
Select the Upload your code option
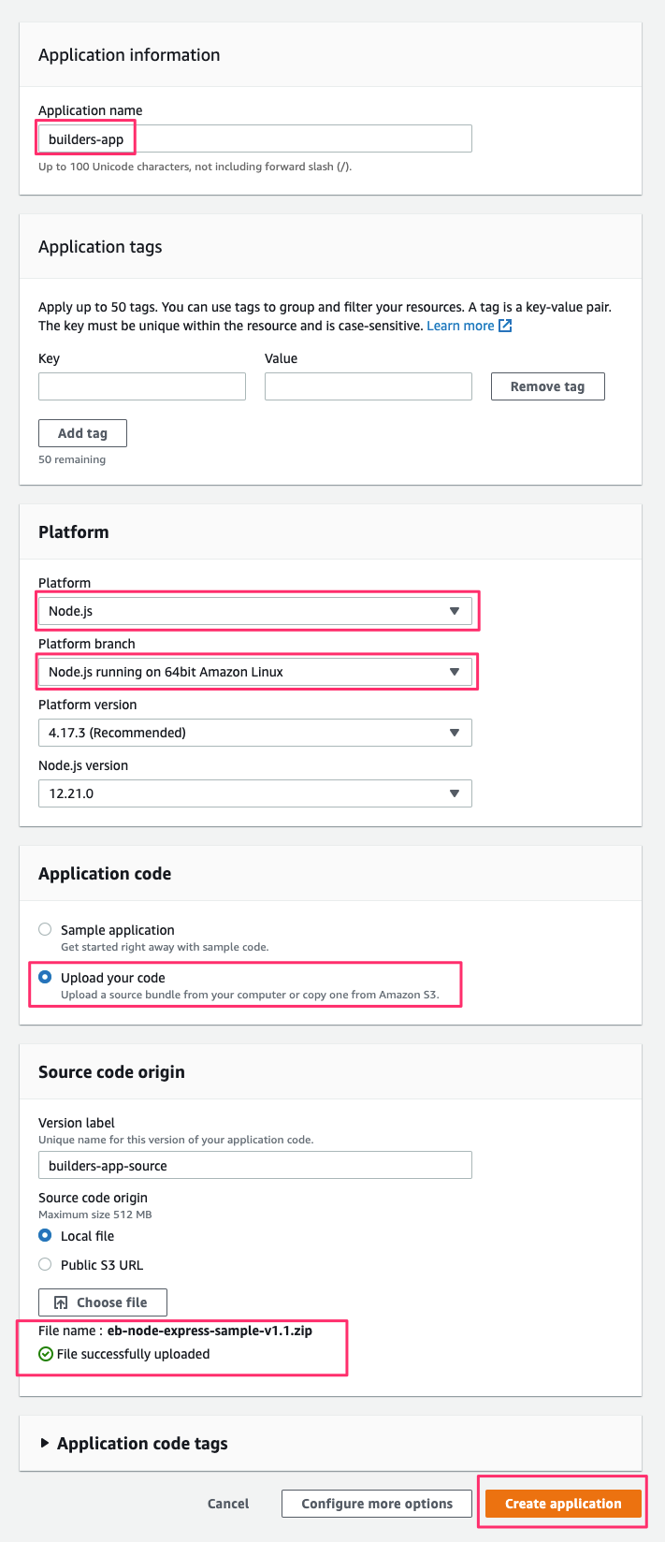click(45, 977)
